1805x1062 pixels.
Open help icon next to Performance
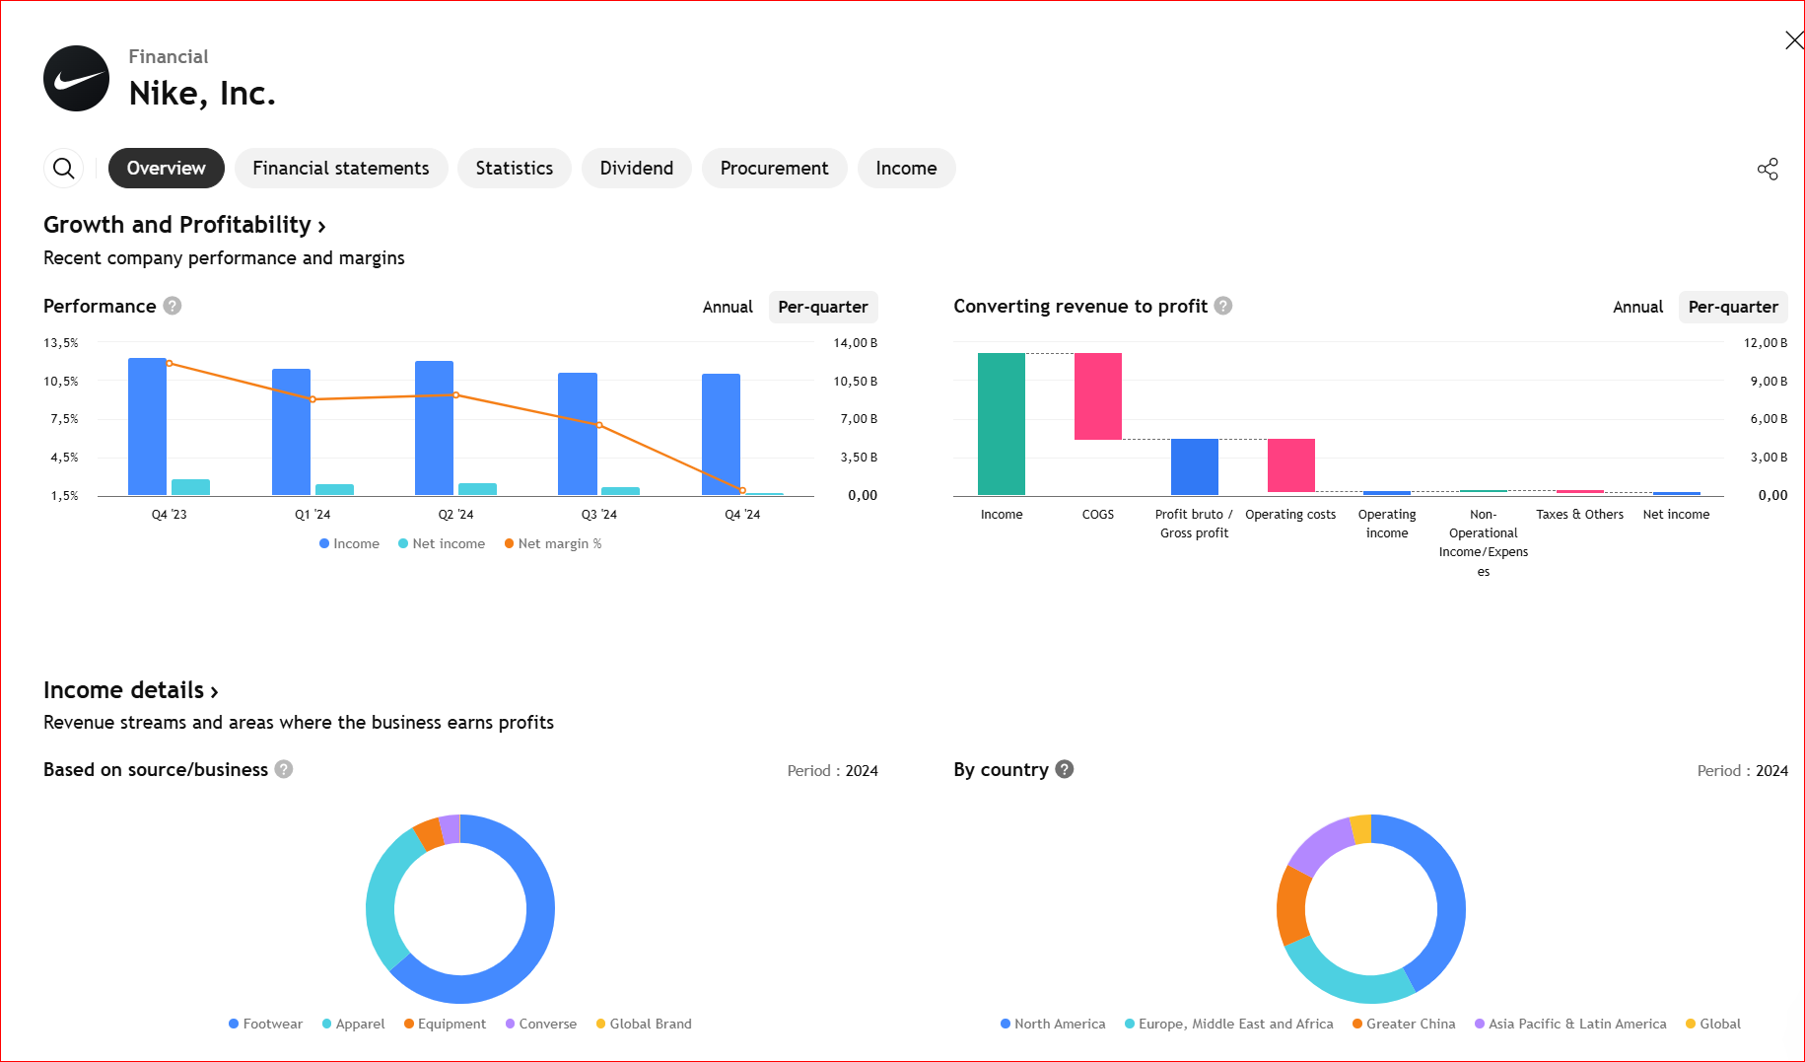(173, 306)
